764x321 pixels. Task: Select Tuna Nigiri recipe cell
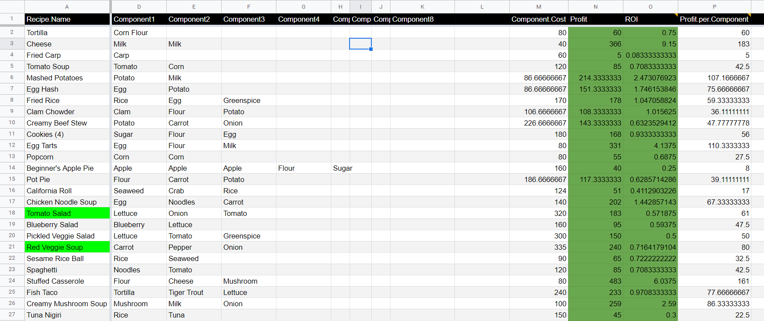tap(67, 315)
